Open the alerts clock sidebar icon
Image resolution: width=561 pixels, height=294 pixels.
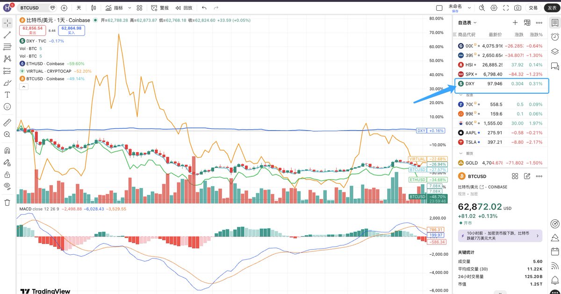(554, 37)
